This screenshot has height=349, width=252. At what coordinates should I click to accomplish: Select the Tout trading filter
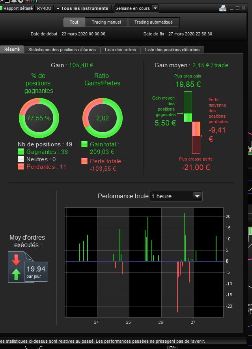click(x=74, y=22)
